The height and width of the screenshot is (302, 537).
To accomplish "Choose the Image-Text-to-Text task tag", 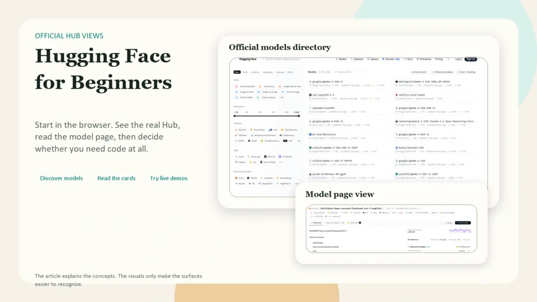I will point(289,87).
